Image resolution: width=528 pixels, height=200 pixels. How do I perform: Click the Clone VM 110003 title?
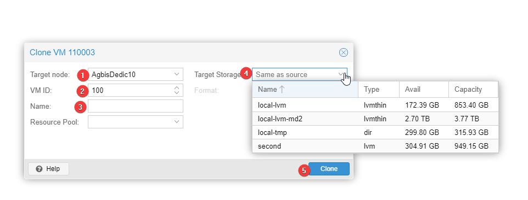[x=63, y=52]
